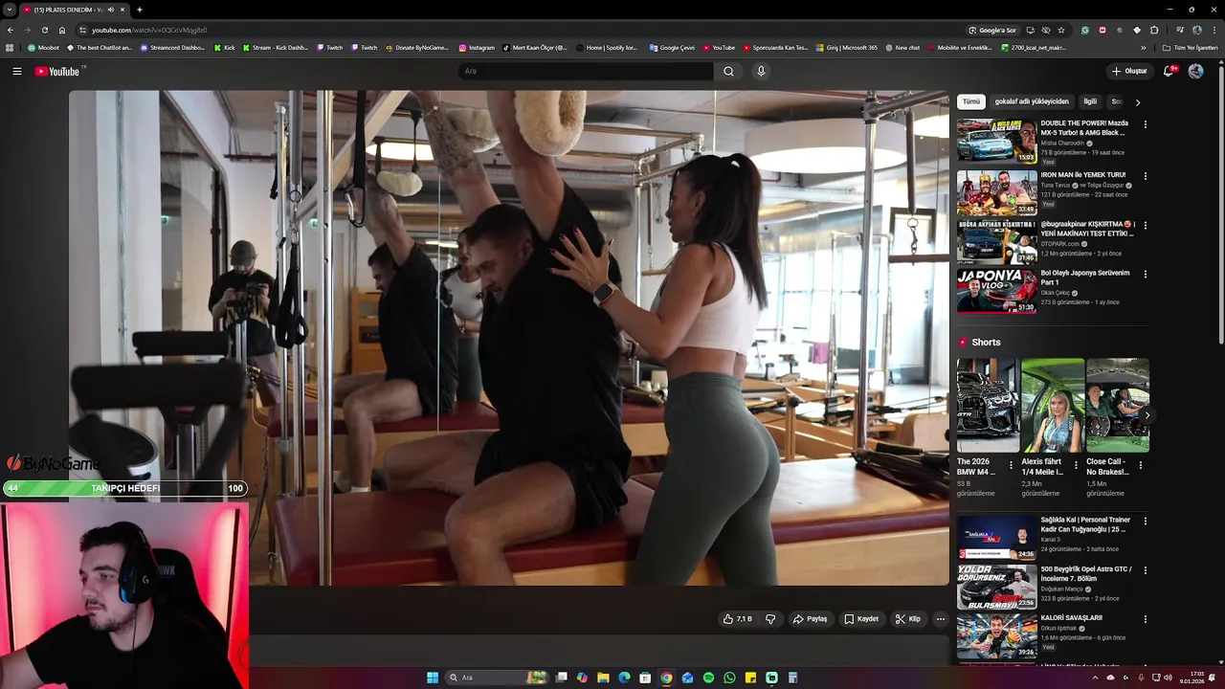This screenshot has width=1225, height=689.
Task: Open 500 Beygirlik Opel Astra GTC video
Action: point(1086,573)
